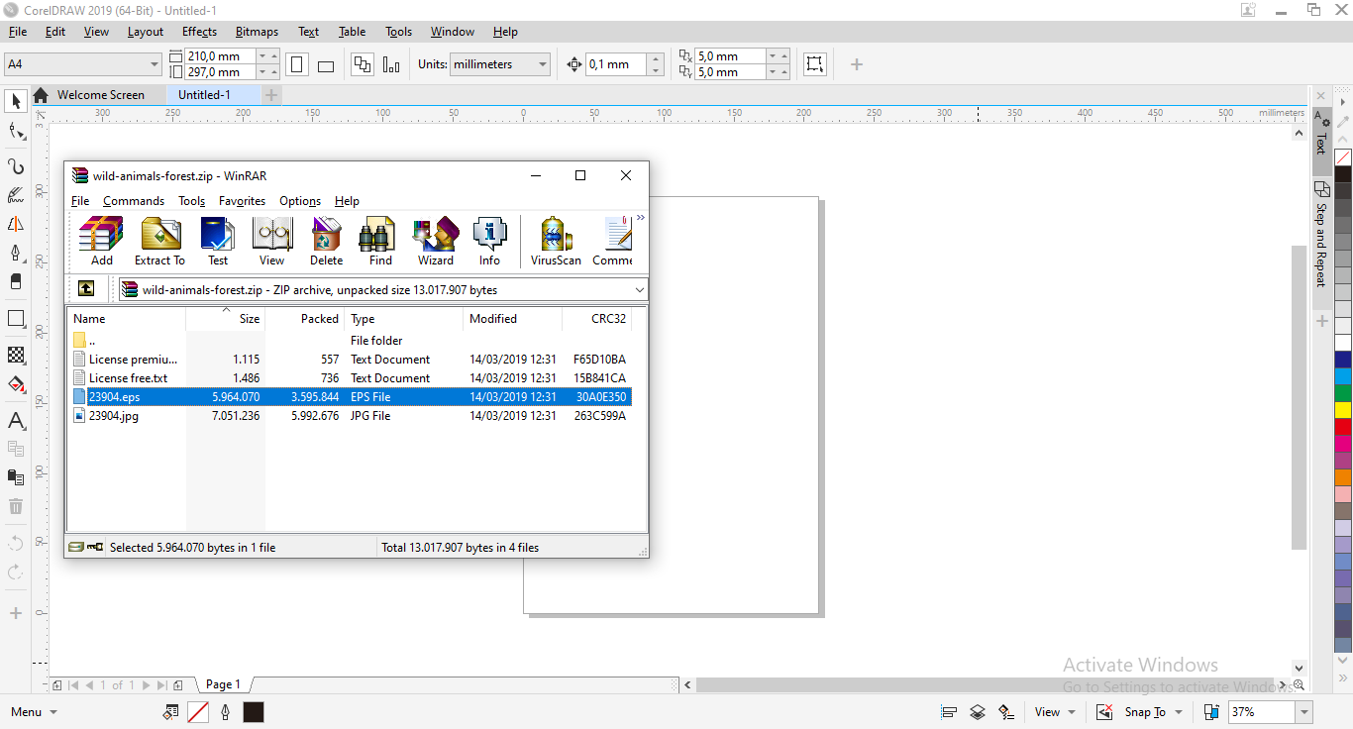
Task: Open the zoom level 37% dropdown
Action: coord(1304,712)
